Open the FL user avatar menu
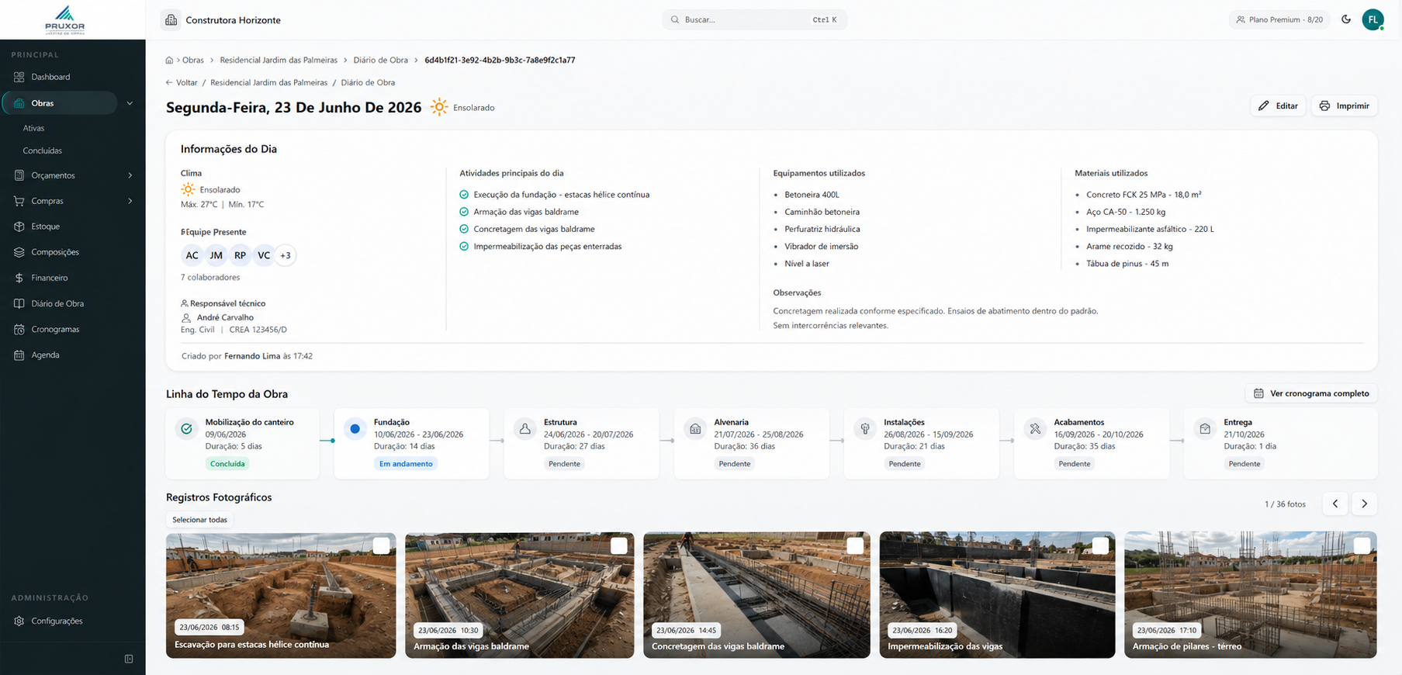The image size is (1402, 675). (x=1373, y=19)
